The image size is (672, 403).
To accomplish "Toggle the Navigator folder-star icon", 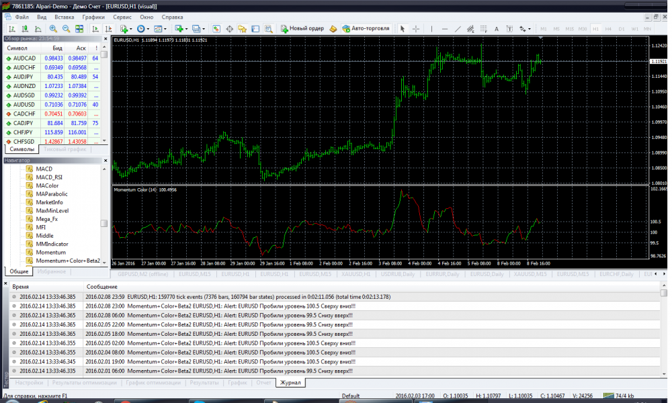I will [242, 29].
